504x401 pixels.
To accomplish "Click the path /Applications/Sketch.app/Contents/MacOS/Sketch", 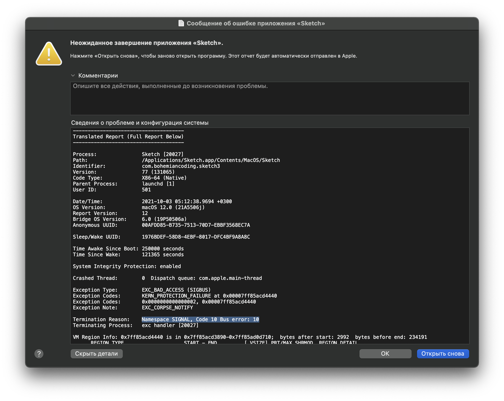I will coord(211,160).
